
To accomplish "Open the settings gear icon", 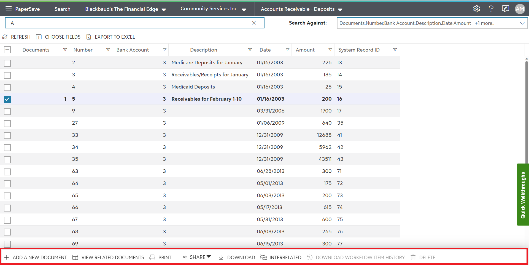I will click(x=476, y=9).
